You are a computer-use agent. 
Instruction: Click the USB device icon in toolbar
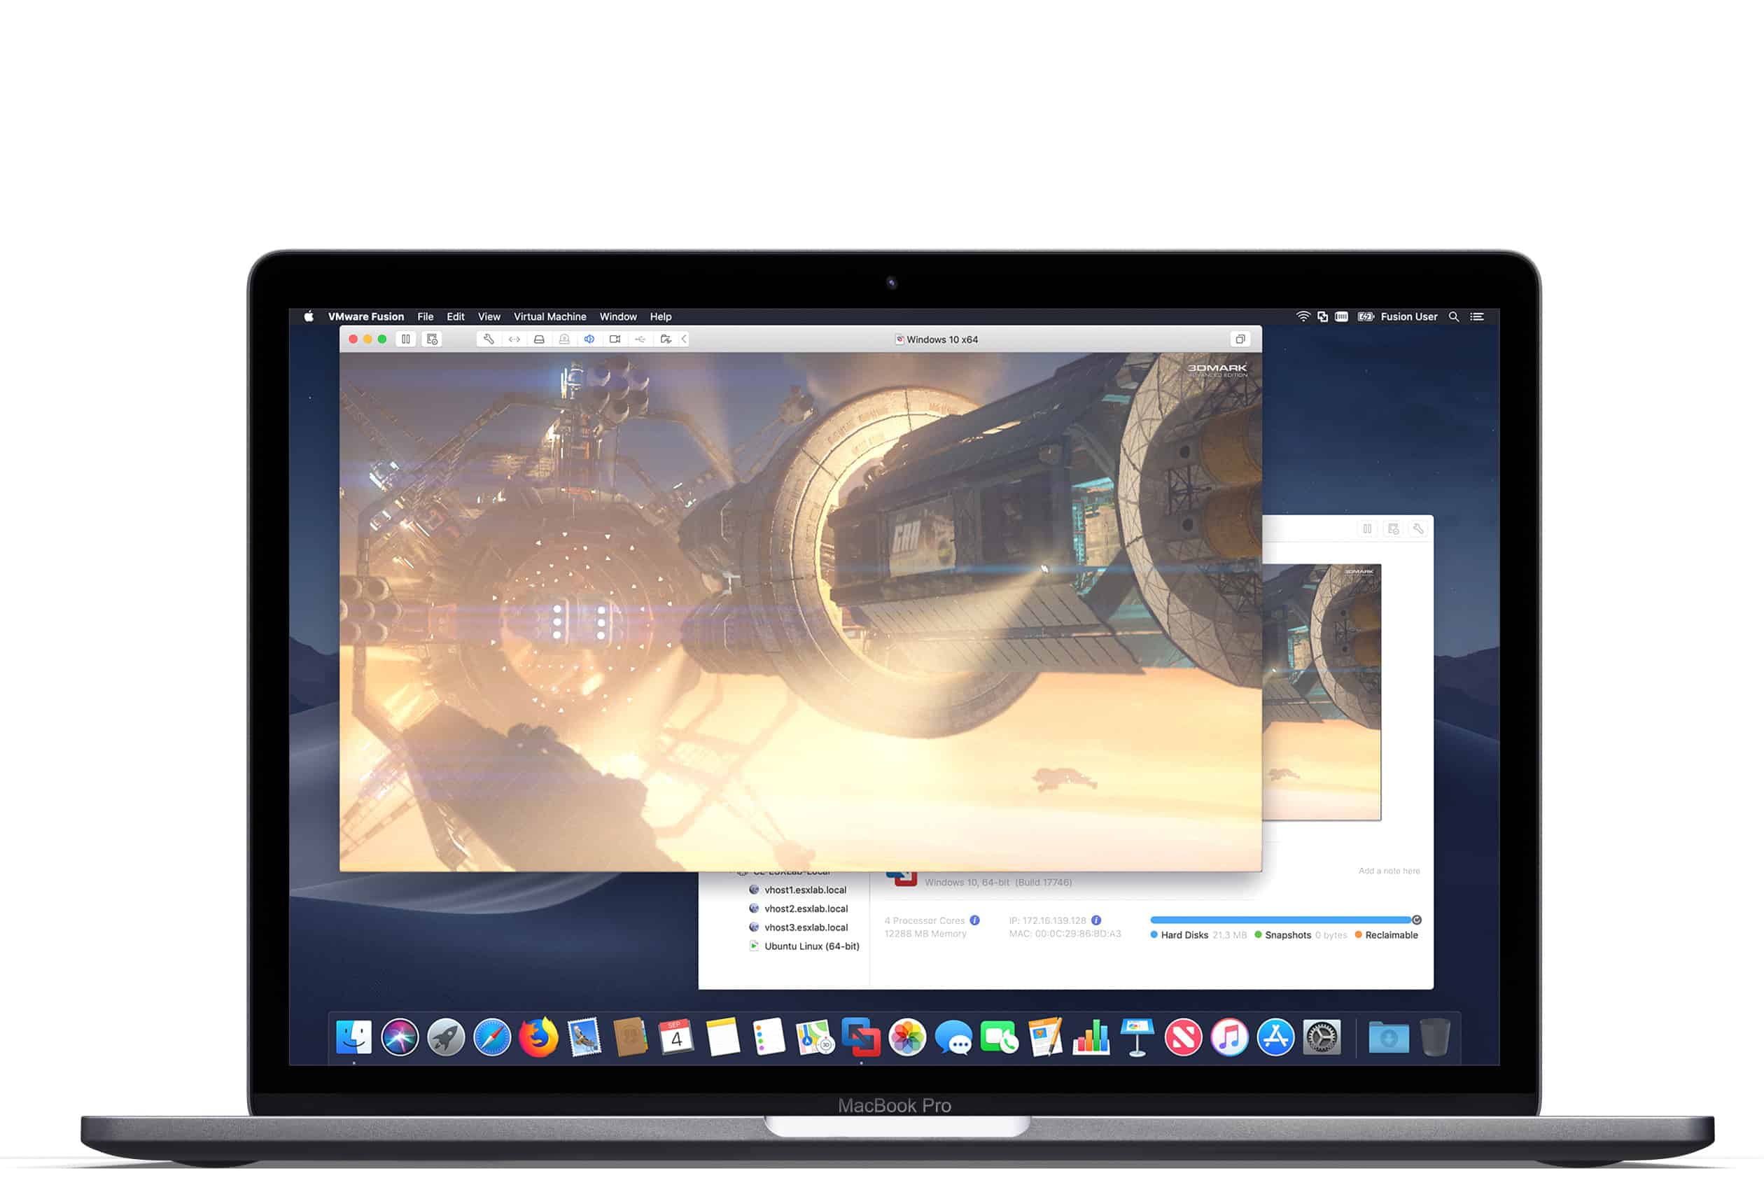pos(640,339)
